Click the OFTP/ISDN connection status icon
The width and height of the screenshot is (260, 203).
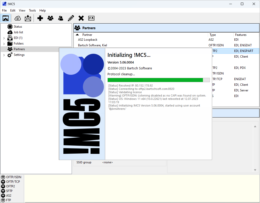click(3, 177)
